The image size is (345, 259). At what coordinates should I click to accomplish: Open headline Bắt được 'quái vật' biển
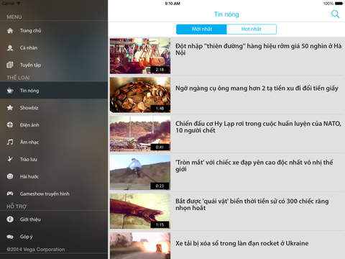pos(252,204)
